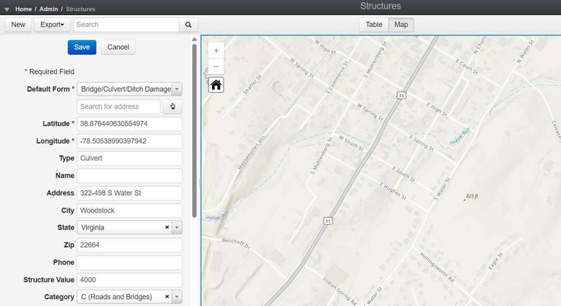Image resolution: width=561 pixels, height=306 pixels.
Task: Click the W High St map label
Action: 325,47
